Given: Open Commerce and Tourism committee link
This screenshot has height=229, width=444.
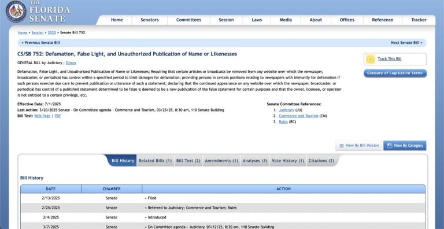Looking at the screenshot, I should [x=298, y=116].
